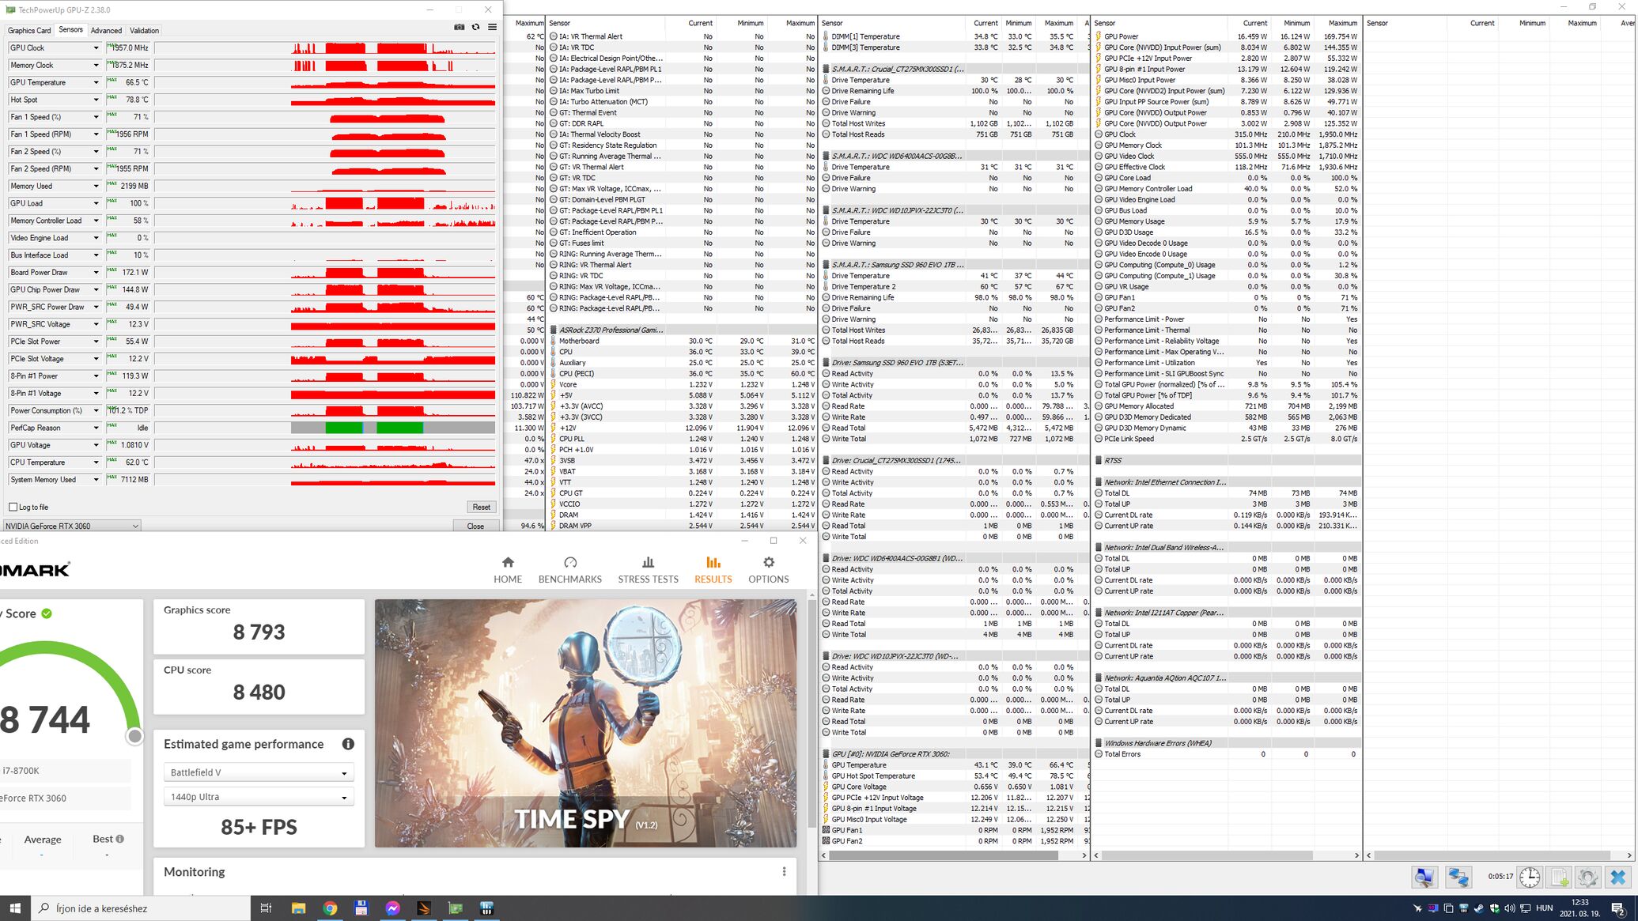This screenshot has height=921, width=1638.
Task: Open NVIDIA GeForce RTX 3060 device selector
Action: pyautogui.click(x=72, y=526)
